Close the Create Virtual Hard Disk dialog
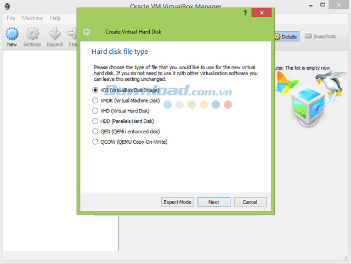Screen dimensions: 351x264 pyautogui.click(x=262, y=13)
